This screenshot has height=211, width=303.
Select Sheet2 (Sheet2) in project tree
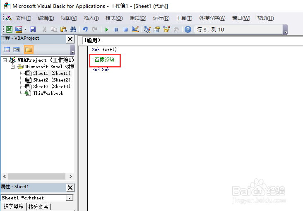tap(52, 80)
